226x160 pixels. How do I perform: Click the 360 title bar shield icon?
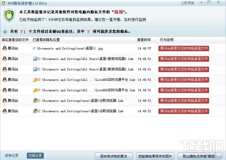4,3
